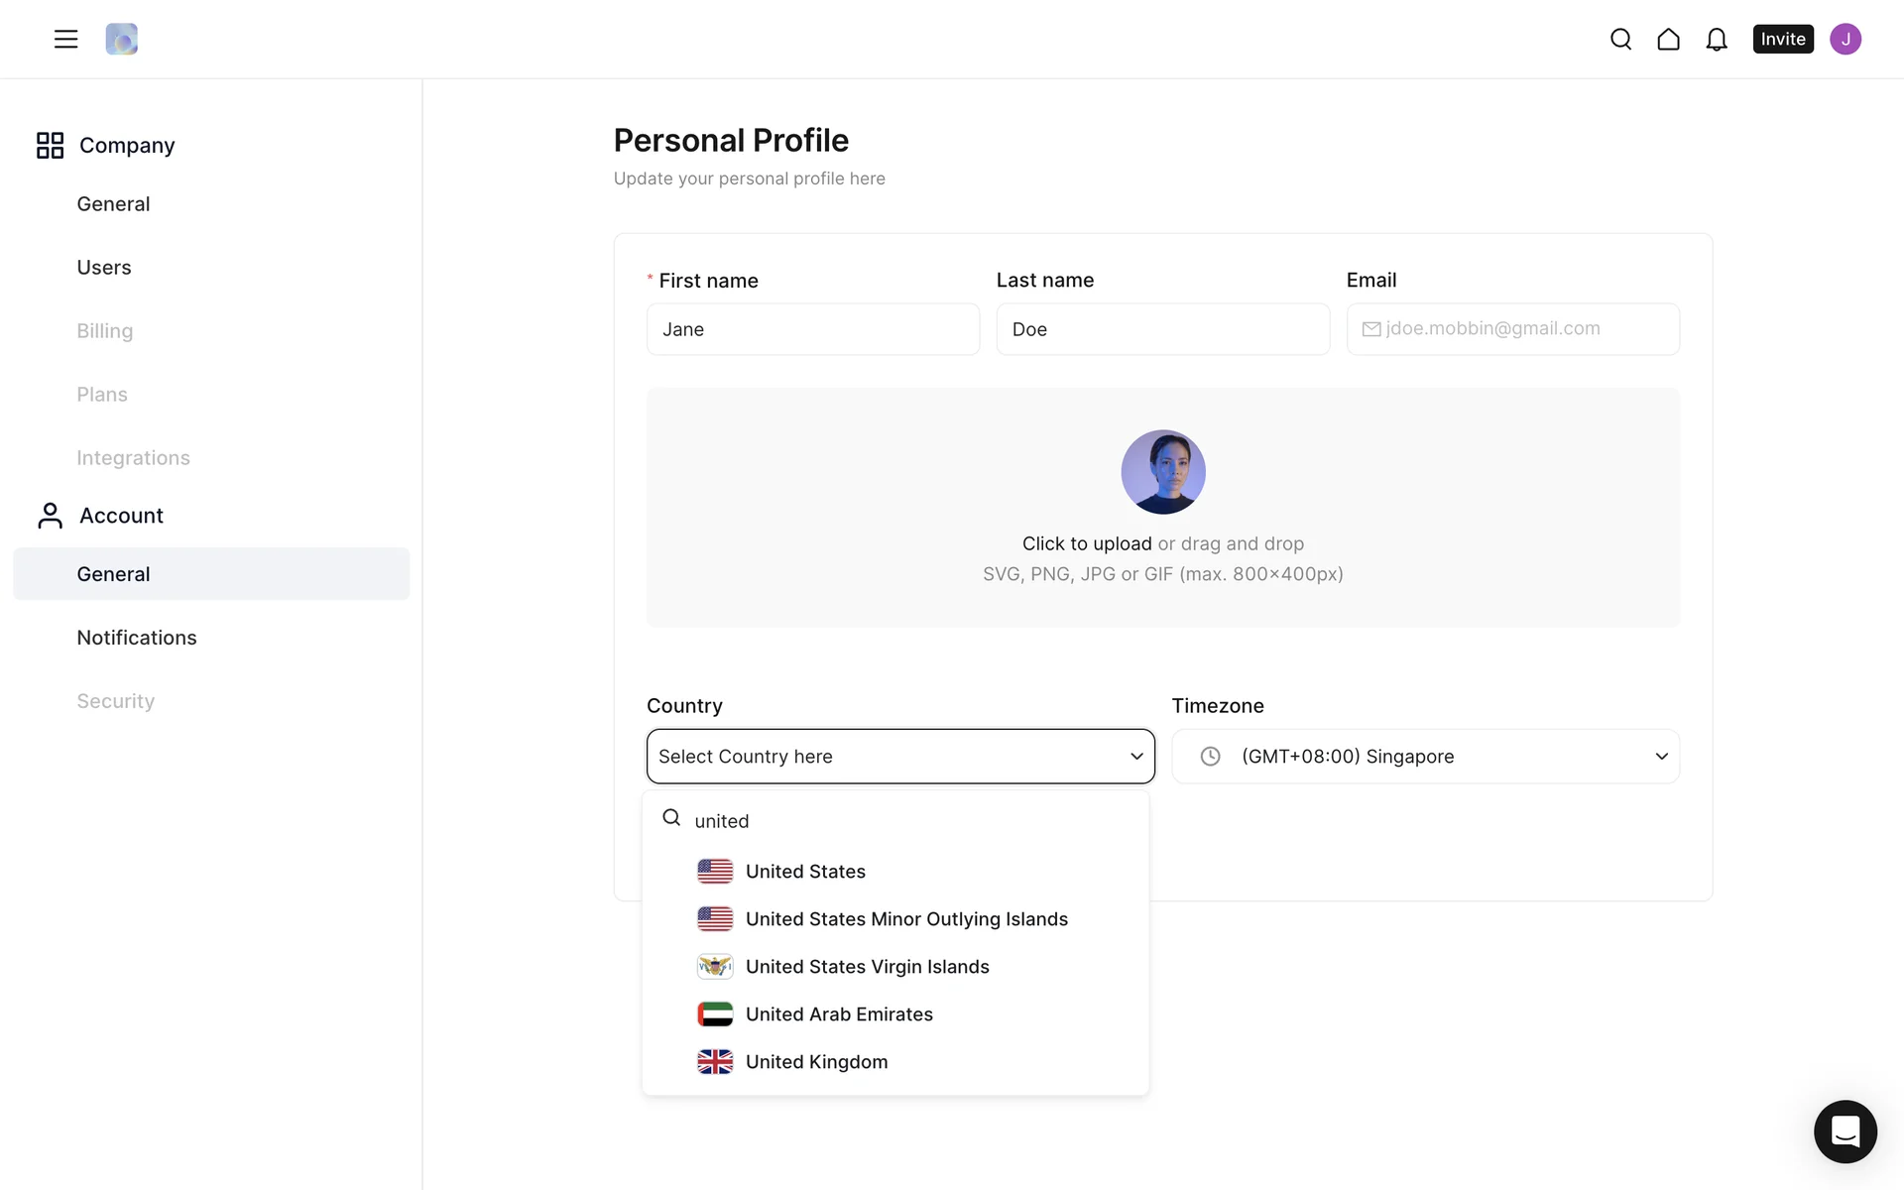This screenshot has width=1904, height=1190.
Task: Open Users under Company section
Action: (104, 267)
